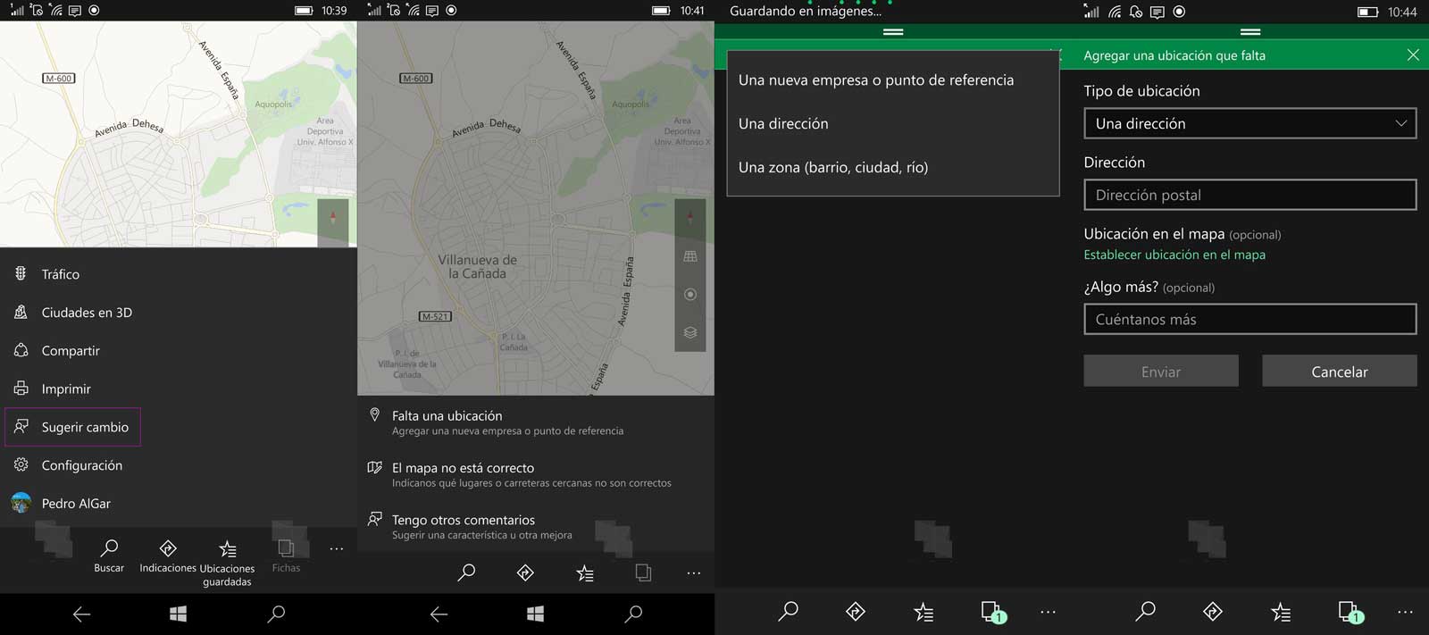Tap the compass button on the second map
1429x635 pixels.
tap(690, 217)
